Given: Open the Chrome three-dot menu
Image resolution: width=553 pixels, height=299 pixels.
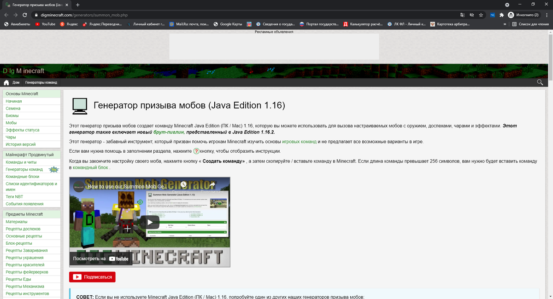Looking at the screenshot, I should tap(547, 15).
